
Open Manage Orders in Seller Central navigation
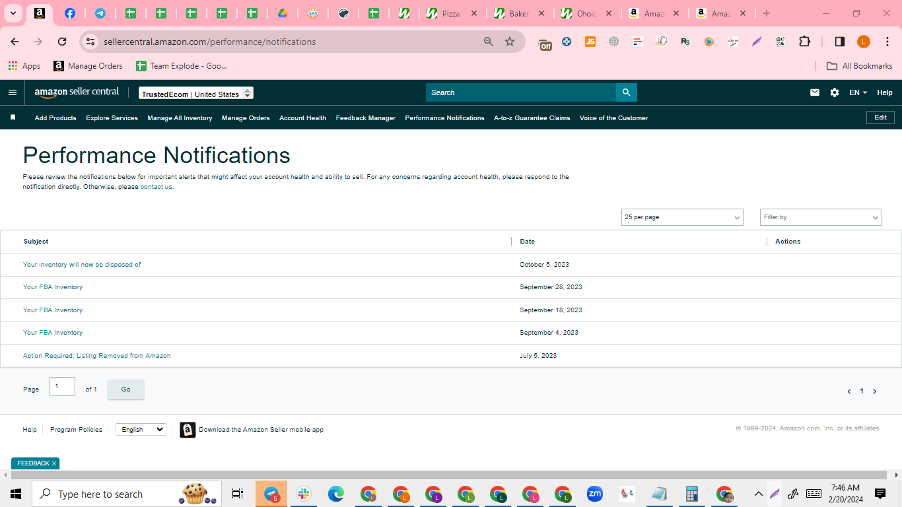point(246,118)
